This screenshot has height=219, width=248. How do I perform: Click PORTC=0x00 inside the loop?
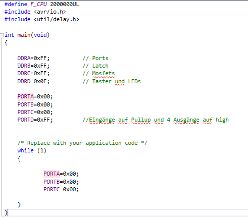pyautogui.click(x=61, y=189)
